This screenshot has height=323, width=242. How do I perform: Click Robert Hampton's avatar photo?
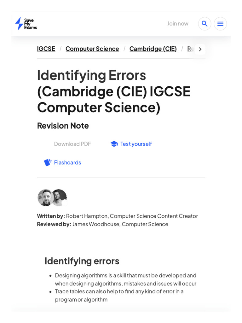[45, 198]
